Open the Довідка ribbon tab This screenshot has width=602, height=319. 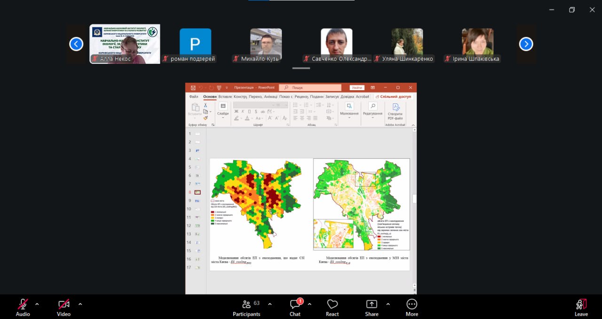click(x=347, y=97)
